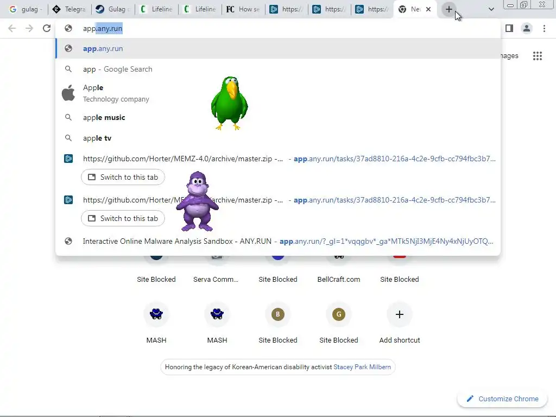
Task: Switch to the Steam Gulag tab
Action: click(112, 9)
